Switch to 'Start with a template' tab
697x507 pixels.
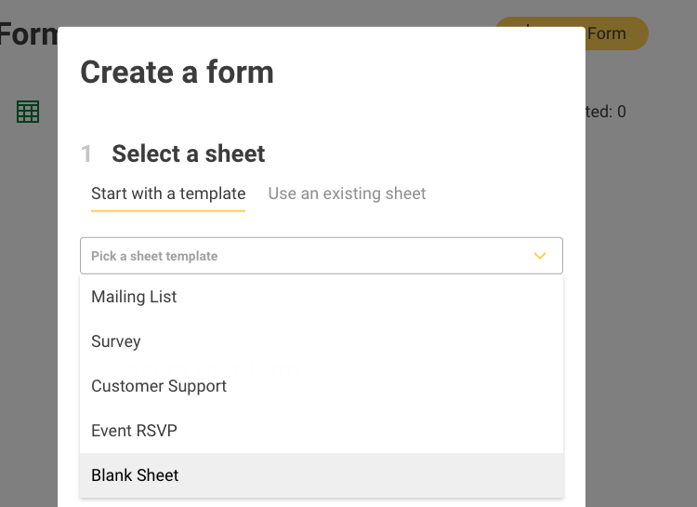pos(168,193)
